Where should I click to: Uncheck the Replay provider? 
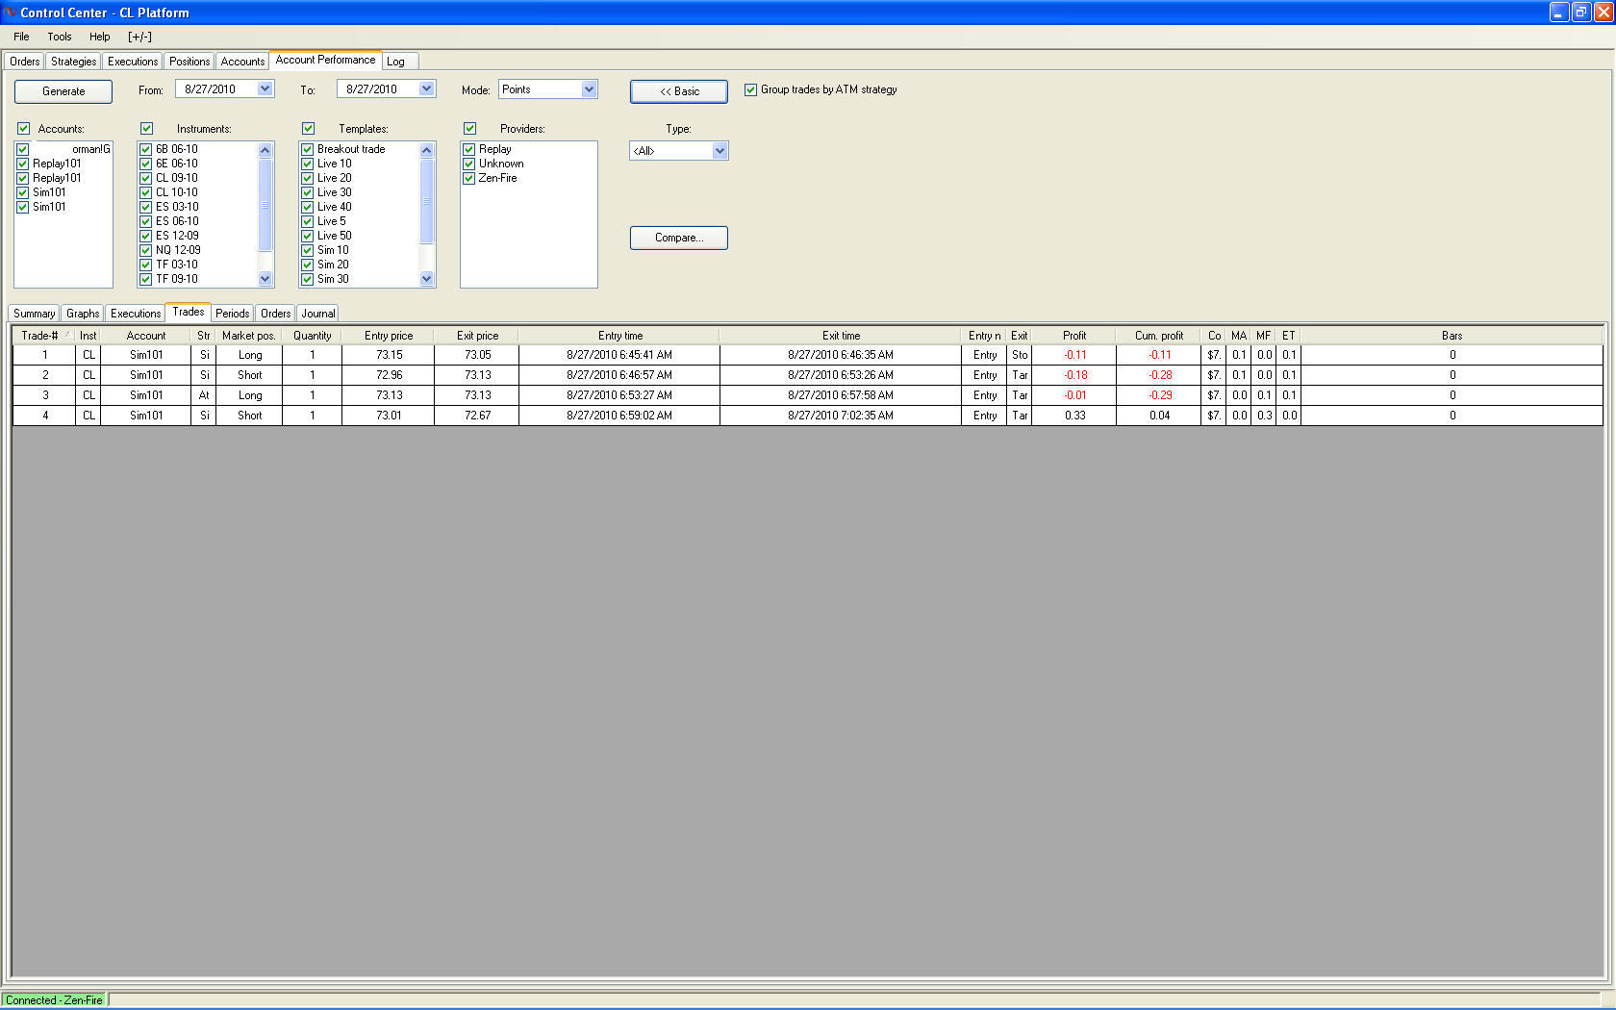tap(469, 149)
